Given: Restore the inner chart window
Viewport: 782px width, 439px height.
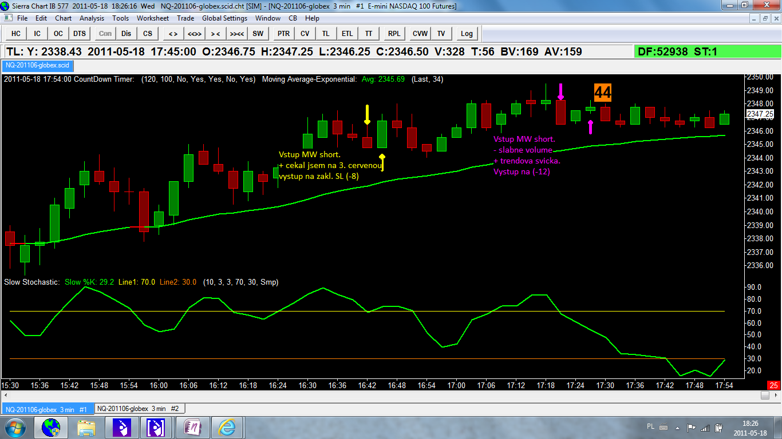Looking at the screenshot, I should pos(765,18).
